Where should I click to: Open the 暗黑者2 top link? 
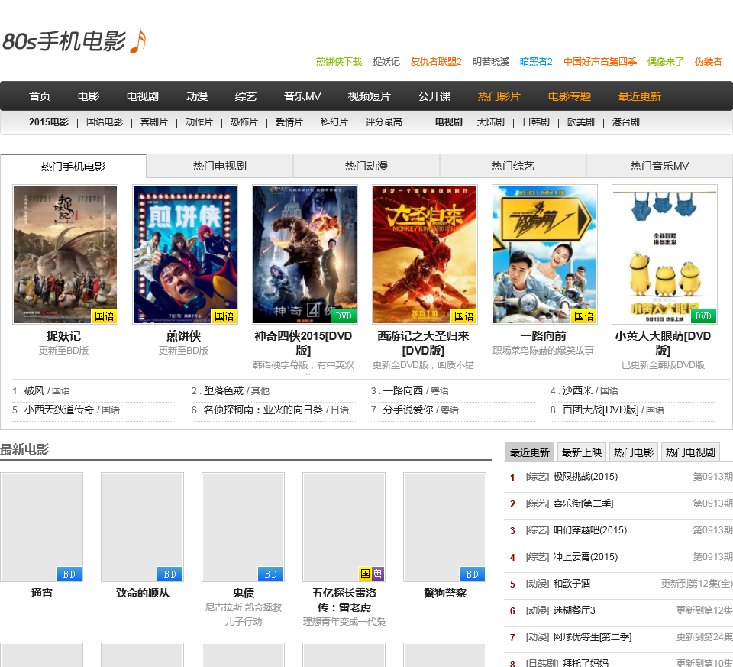point(536,62)
